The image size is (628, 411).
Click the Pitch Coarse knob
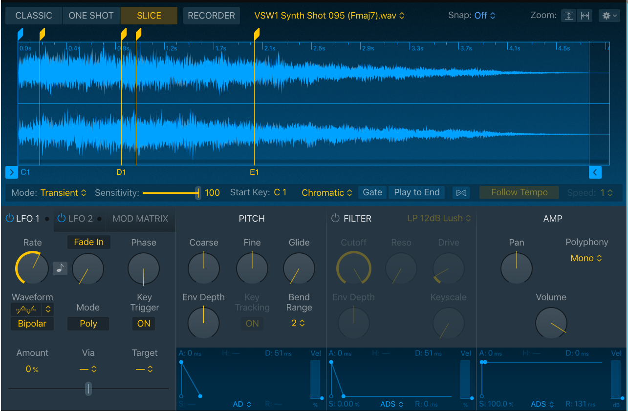pyautogui.click(x=204, y=268)
